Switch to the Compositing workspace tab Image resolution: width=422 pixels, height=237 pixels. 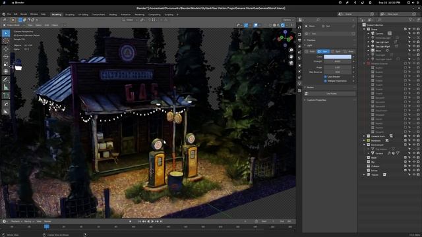pyautogui.click(x=154, y=14)
